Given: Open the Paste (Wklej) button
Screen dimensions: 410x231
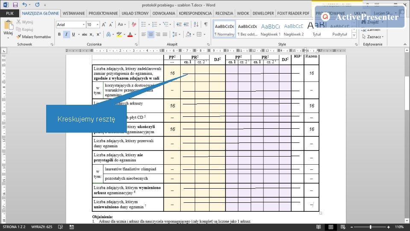Looking at the screenshot, I should 8,29.
